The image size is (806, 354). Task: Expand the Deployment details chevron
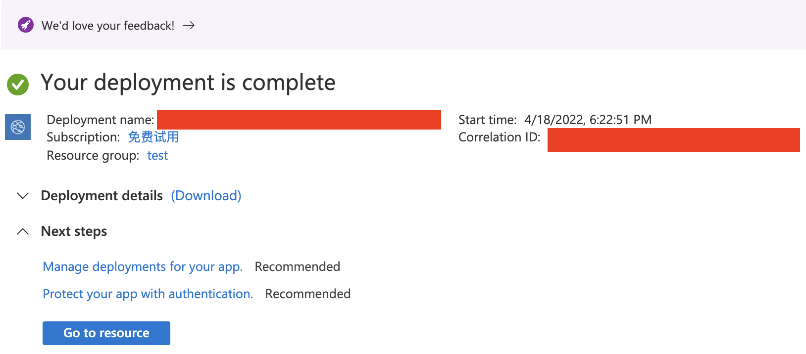pyautogui.click(x=23, y=196)
